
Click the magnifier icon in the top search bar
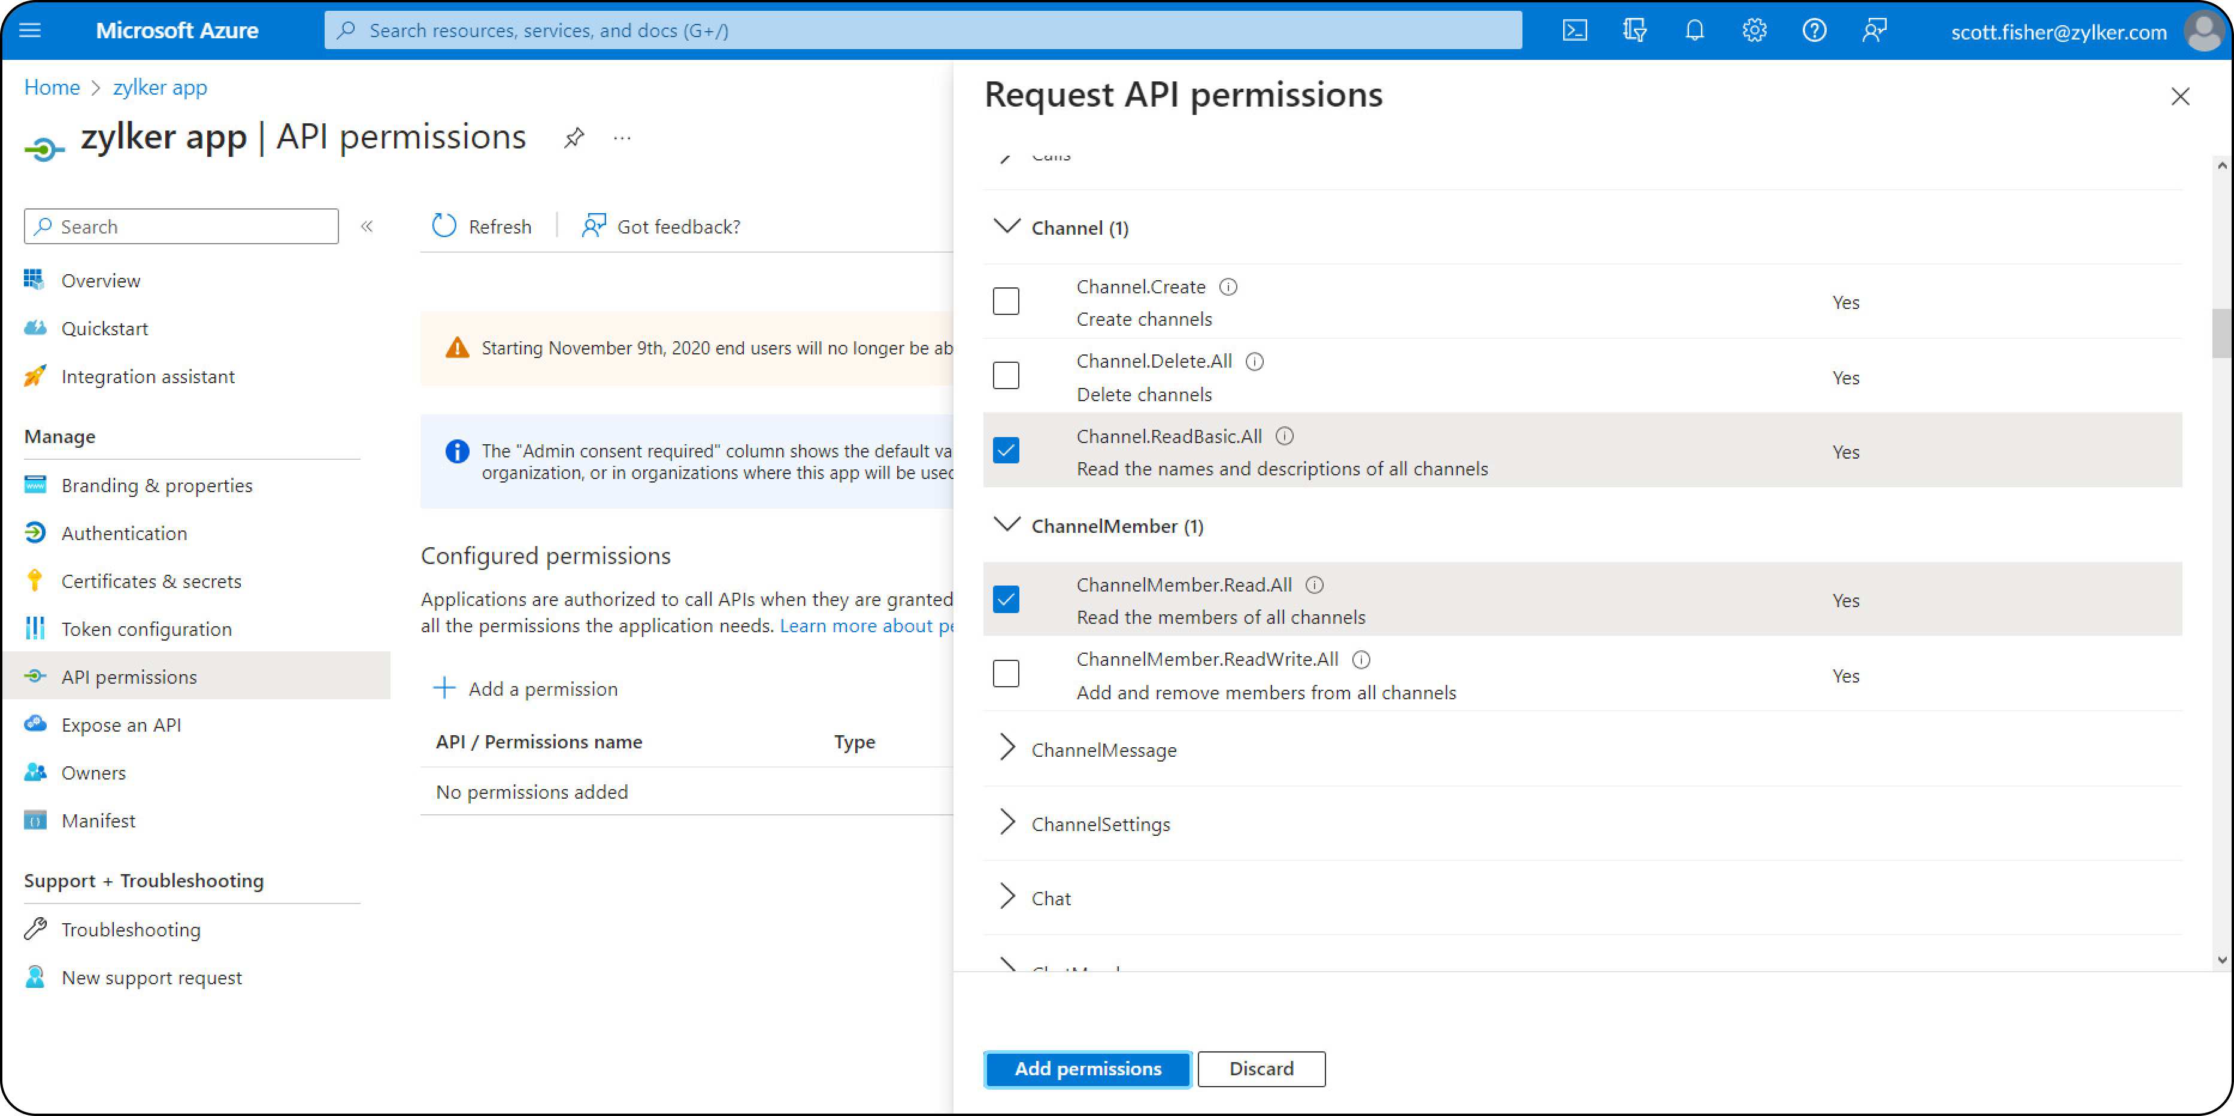coord(346,31)
